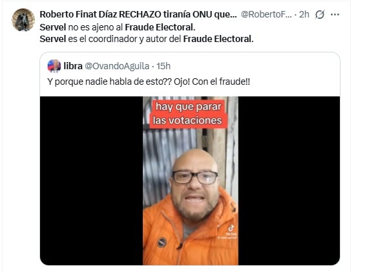Open libra's small profile avatar

[x=54, y=66]
